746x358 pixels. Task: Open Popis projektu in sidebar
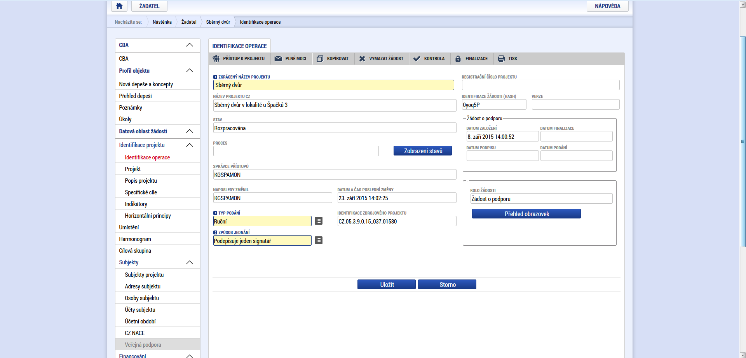coord(158,181)
